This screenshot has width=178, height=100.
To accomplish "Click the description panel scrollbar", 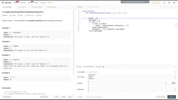I will click(x=73, y=42).
